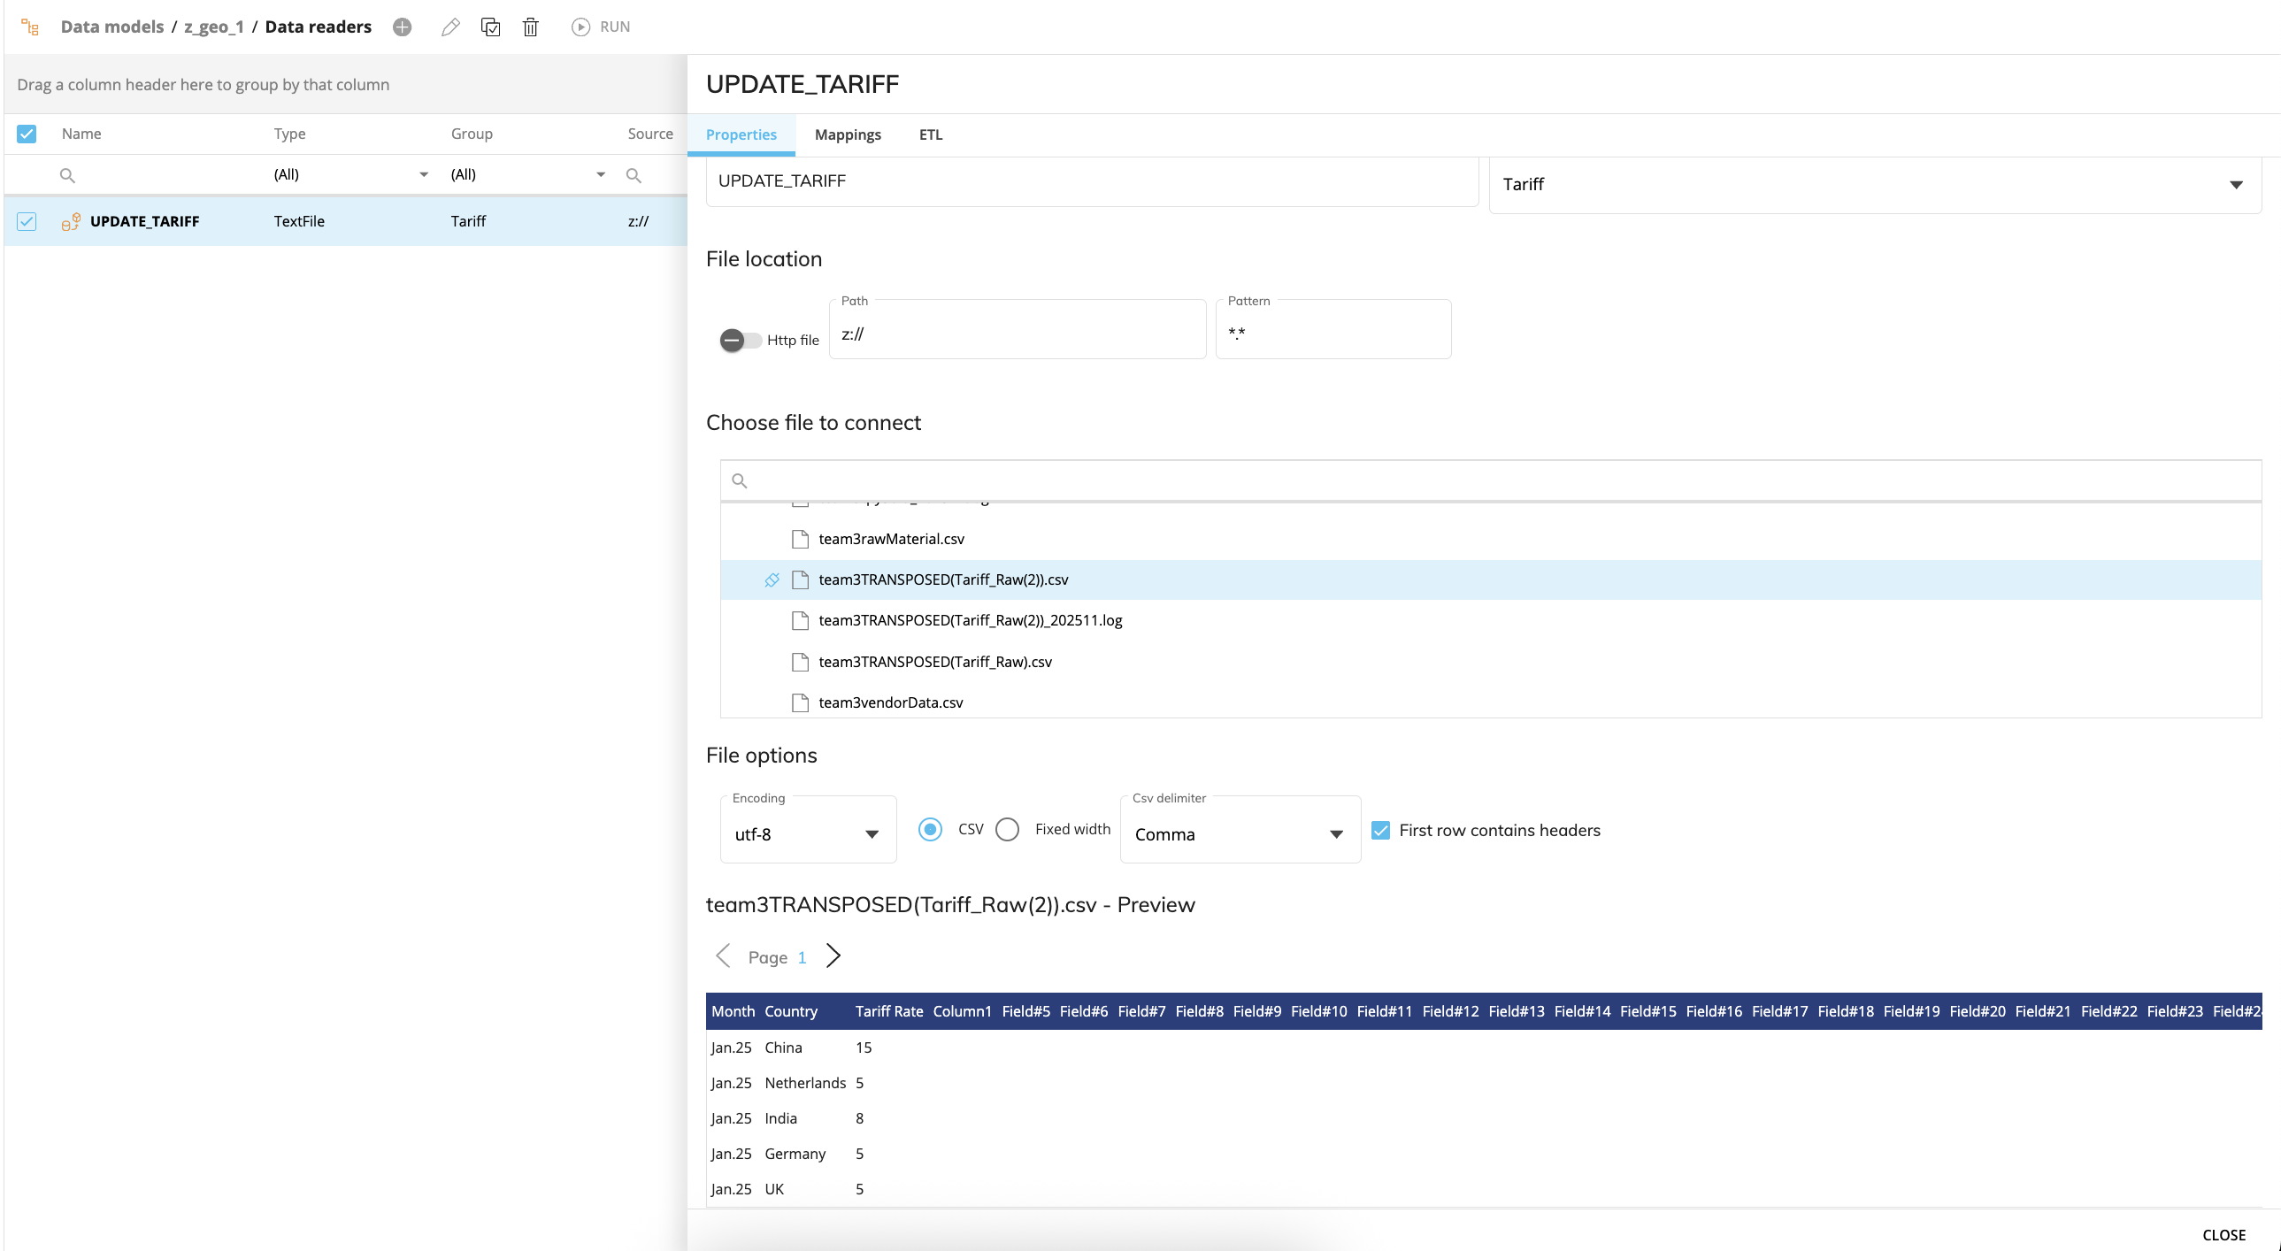Open the Csv delimiter Comma dropdown
The image size is (2281, 1251).
click(x=1239, y=833)
